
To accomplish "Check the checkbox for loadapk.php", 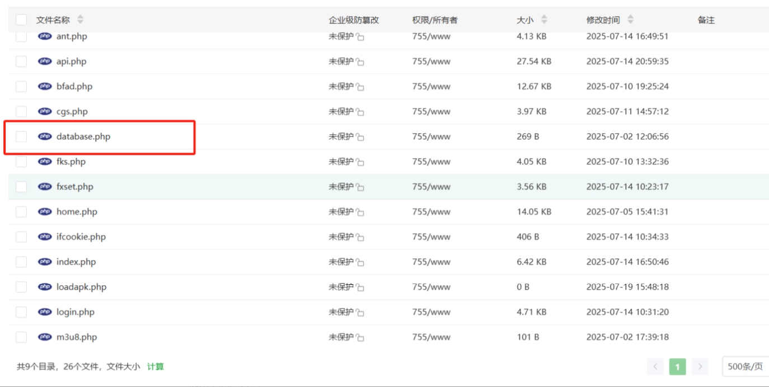I will [21, 286].
